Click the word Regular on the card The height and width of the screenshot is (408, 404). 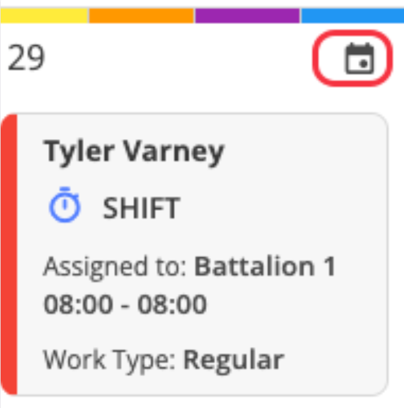[234, 361]
